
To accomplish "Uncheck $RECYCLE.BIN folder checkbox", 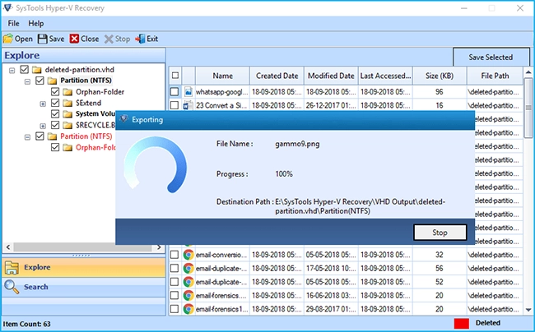I will click(55, 125).
